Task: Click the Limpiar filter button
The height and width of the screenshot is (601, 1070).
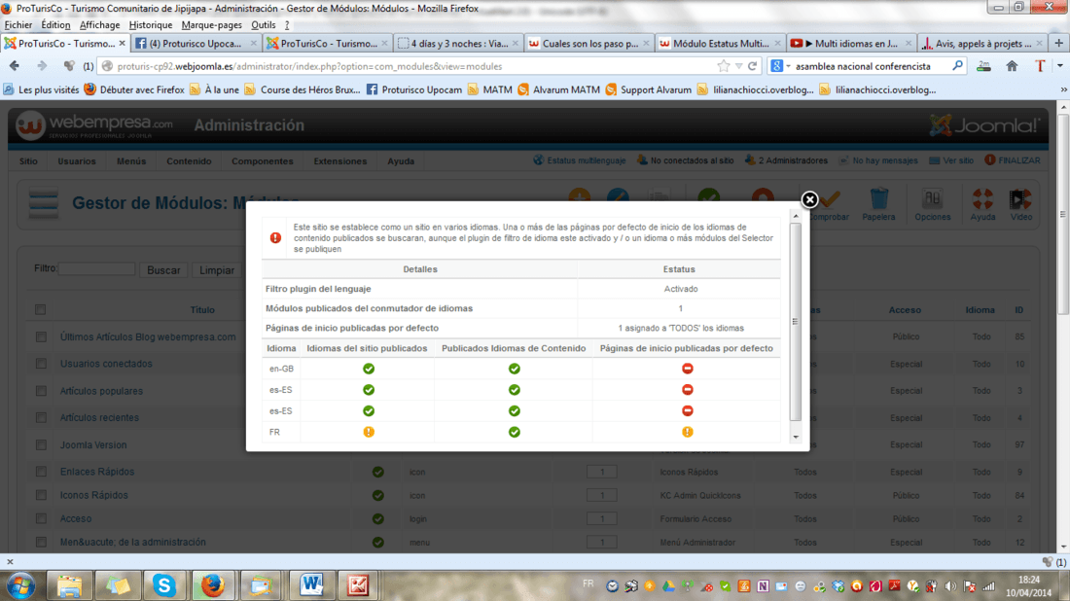Action: tap(217, 270)
